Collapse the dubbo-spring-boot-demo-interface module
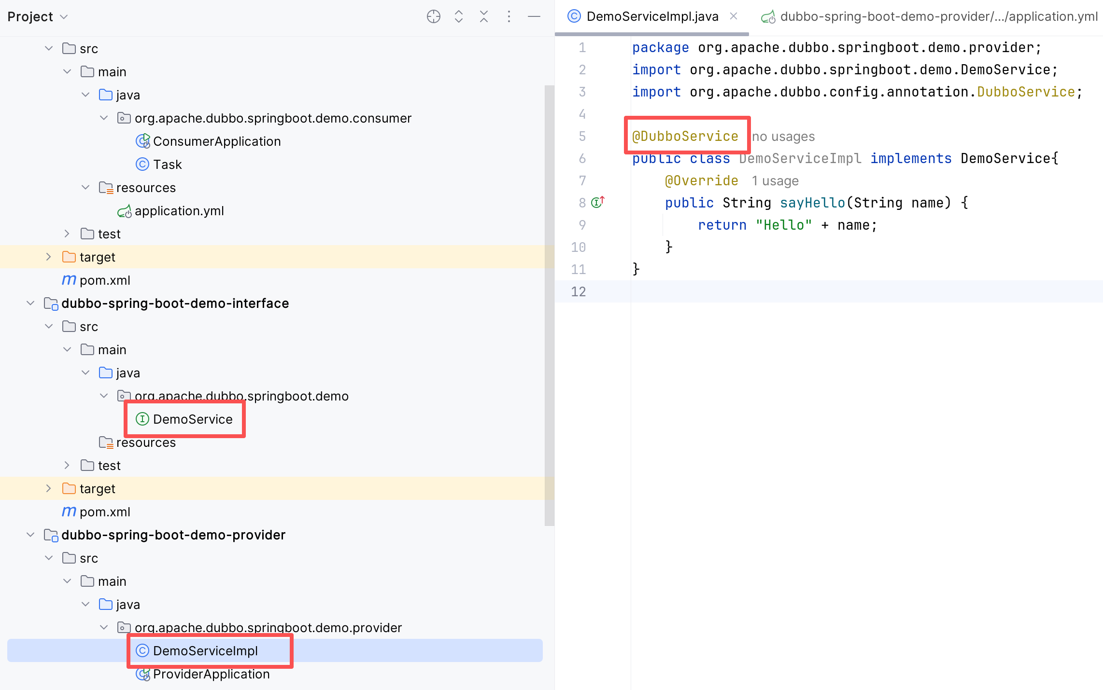1103x690 pixels. tap(30, 303)
